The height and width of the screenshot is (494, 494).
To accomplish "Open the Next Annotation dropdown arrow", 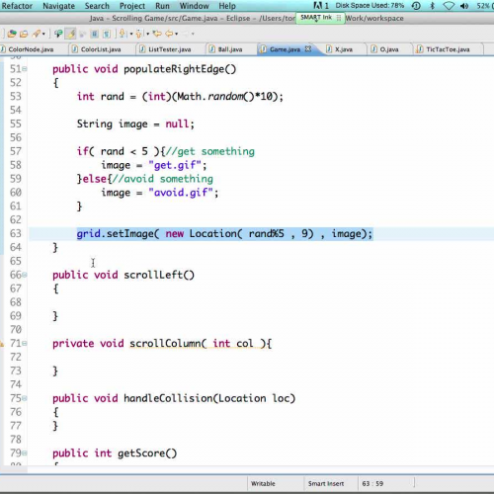I will point(131,34).
